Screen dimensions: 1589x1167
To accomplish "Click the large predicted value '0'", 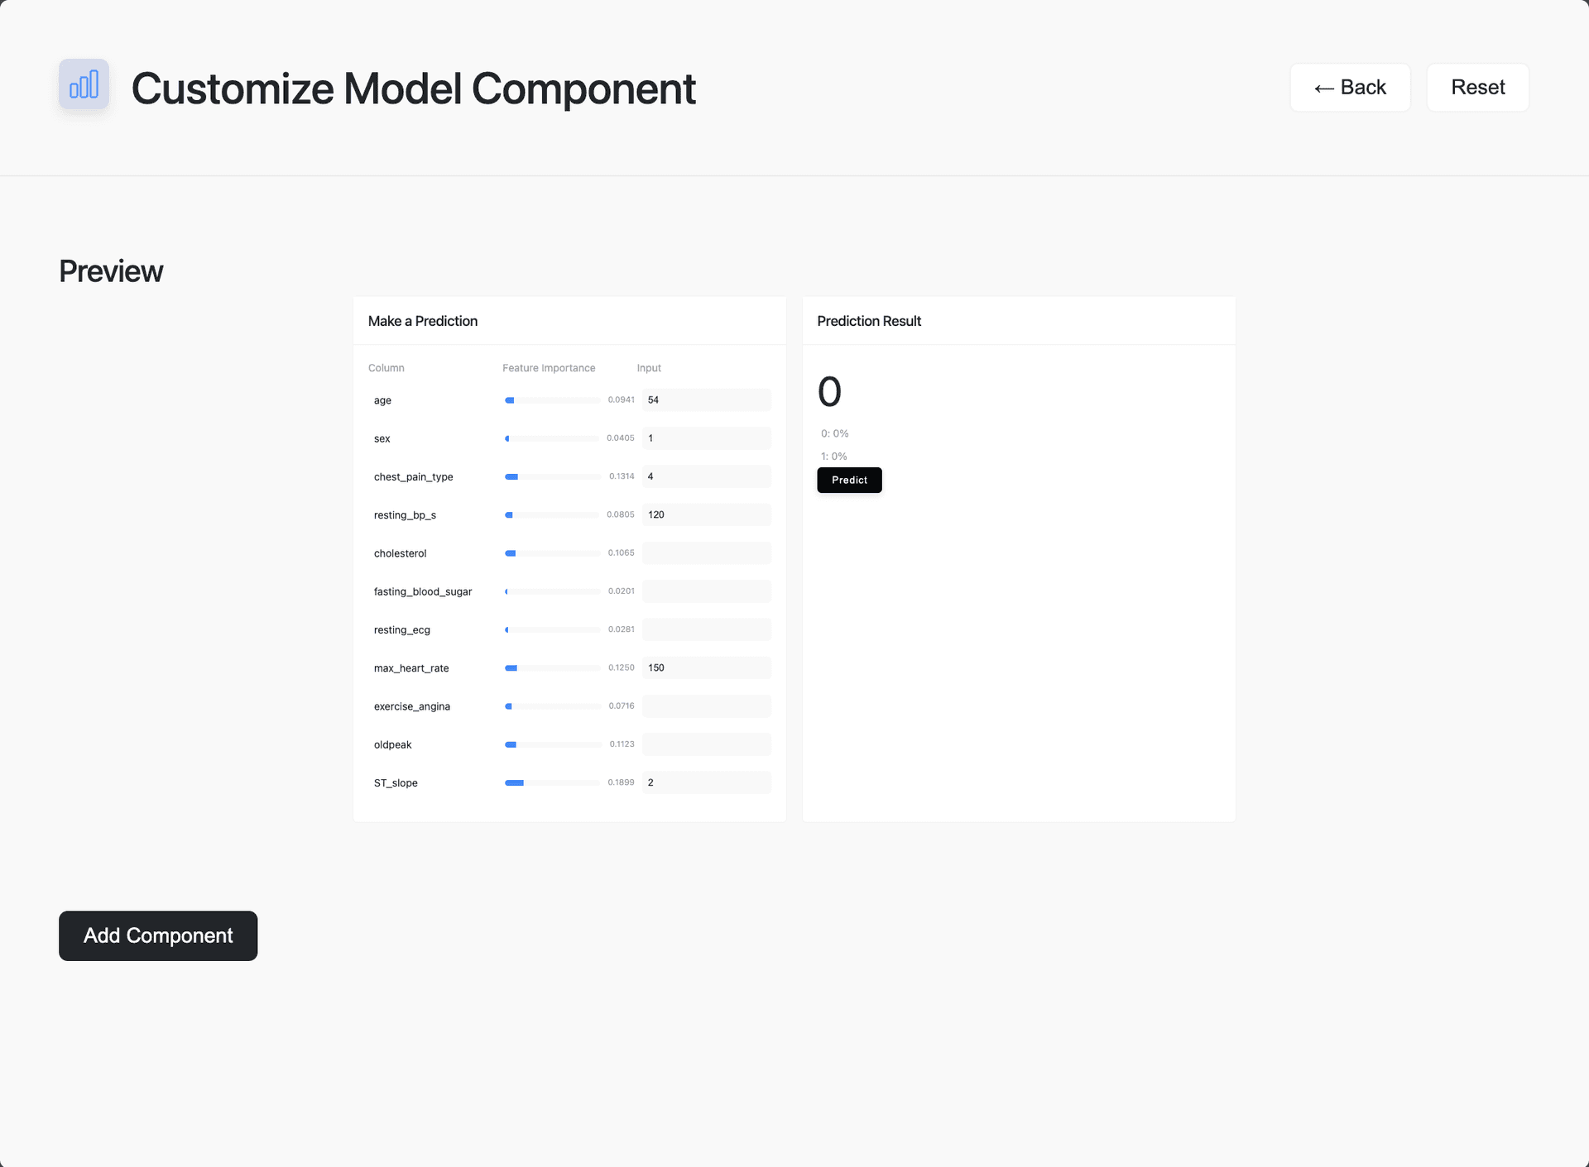I will coord(829,392).
